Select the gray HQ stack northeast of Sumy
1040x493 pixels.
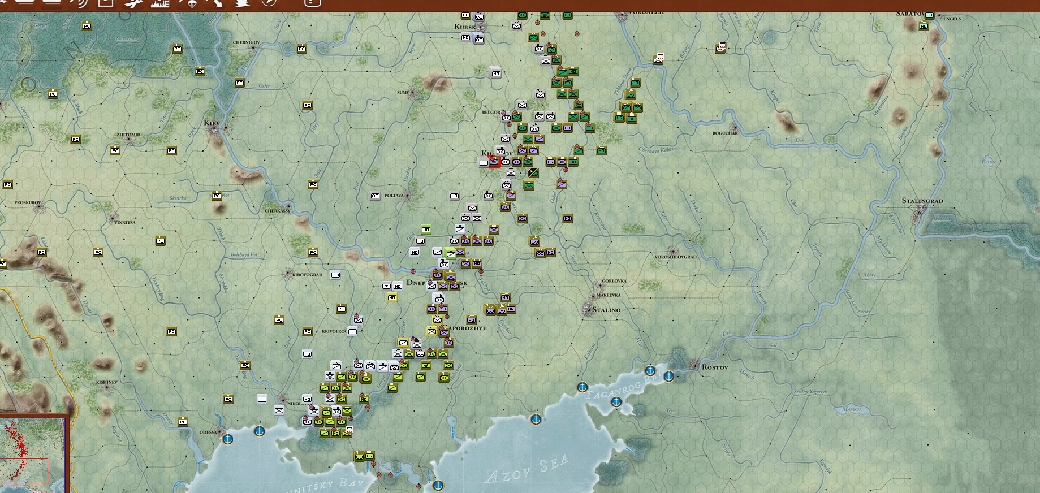coord(495,73)
